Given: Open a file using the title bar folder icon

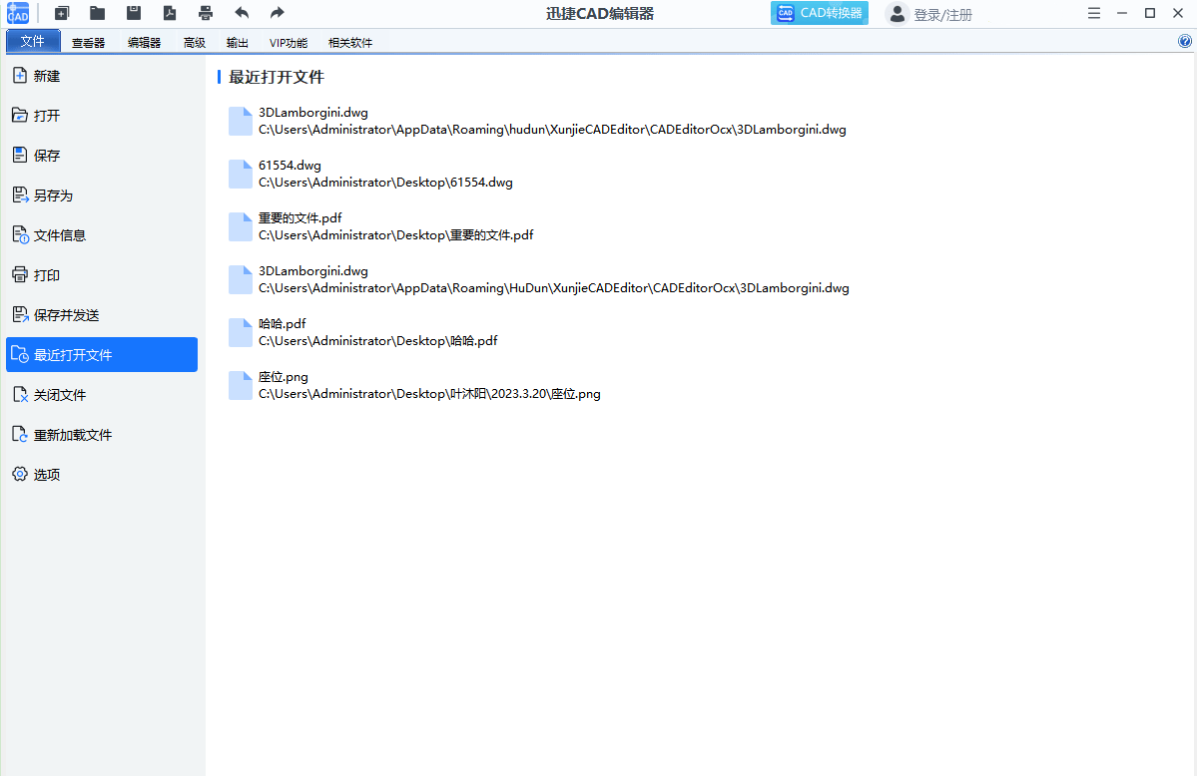Looking at the screenshot, I should pos(97,13).
